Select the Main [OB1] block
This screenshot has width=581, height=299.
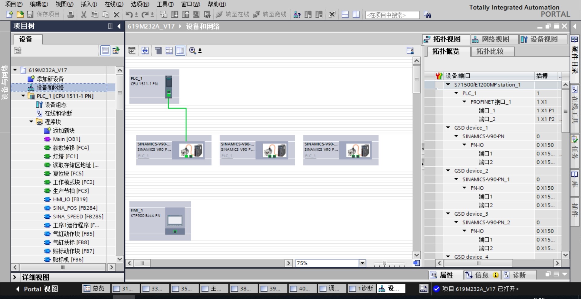pos(67,139)
